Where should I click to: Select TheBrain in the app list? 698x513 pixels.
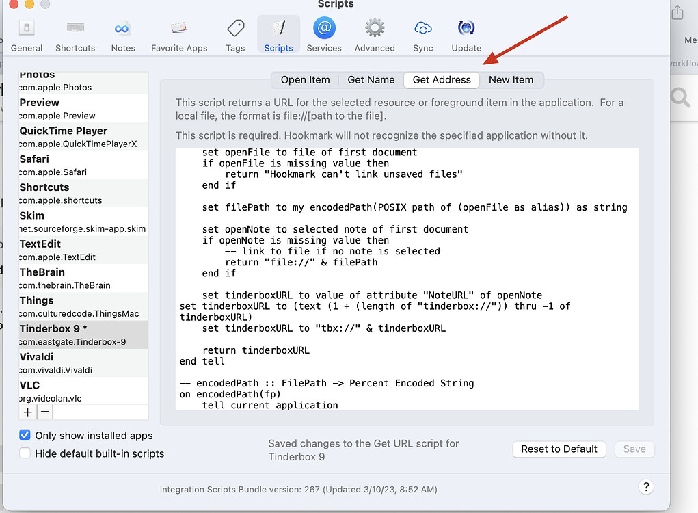83,278
